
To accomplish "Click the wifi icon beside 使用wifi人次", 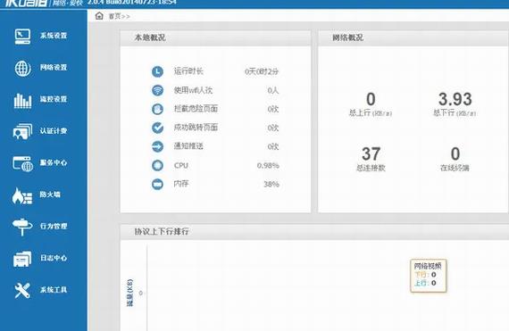I will point(158,90).
